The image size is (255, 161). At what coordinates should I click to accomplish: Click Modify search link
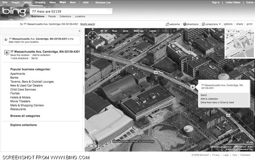pos(87,24)
